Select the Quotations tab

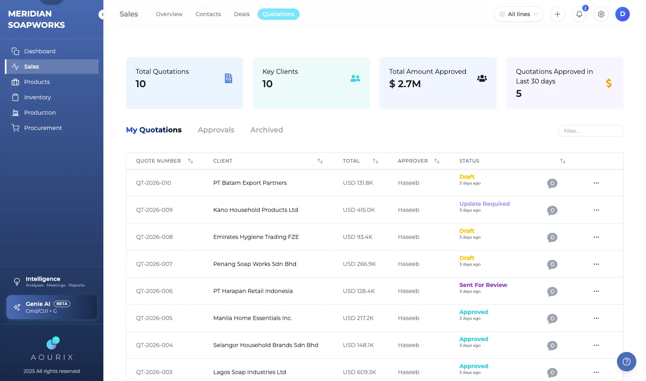(279, 14)
